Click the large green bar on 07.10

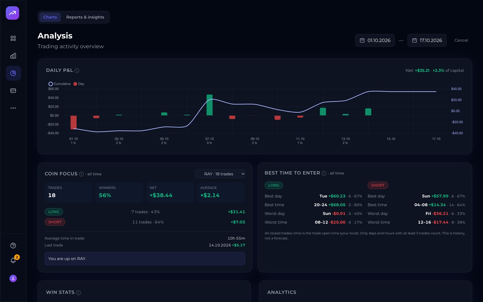[210, 105]
